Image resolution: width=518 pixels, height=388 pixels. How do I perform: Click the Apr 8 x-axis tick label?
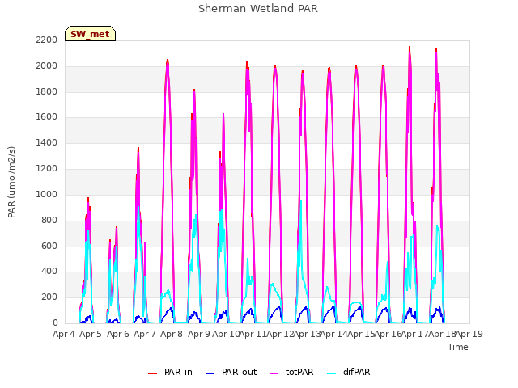[x=172, y=334]
